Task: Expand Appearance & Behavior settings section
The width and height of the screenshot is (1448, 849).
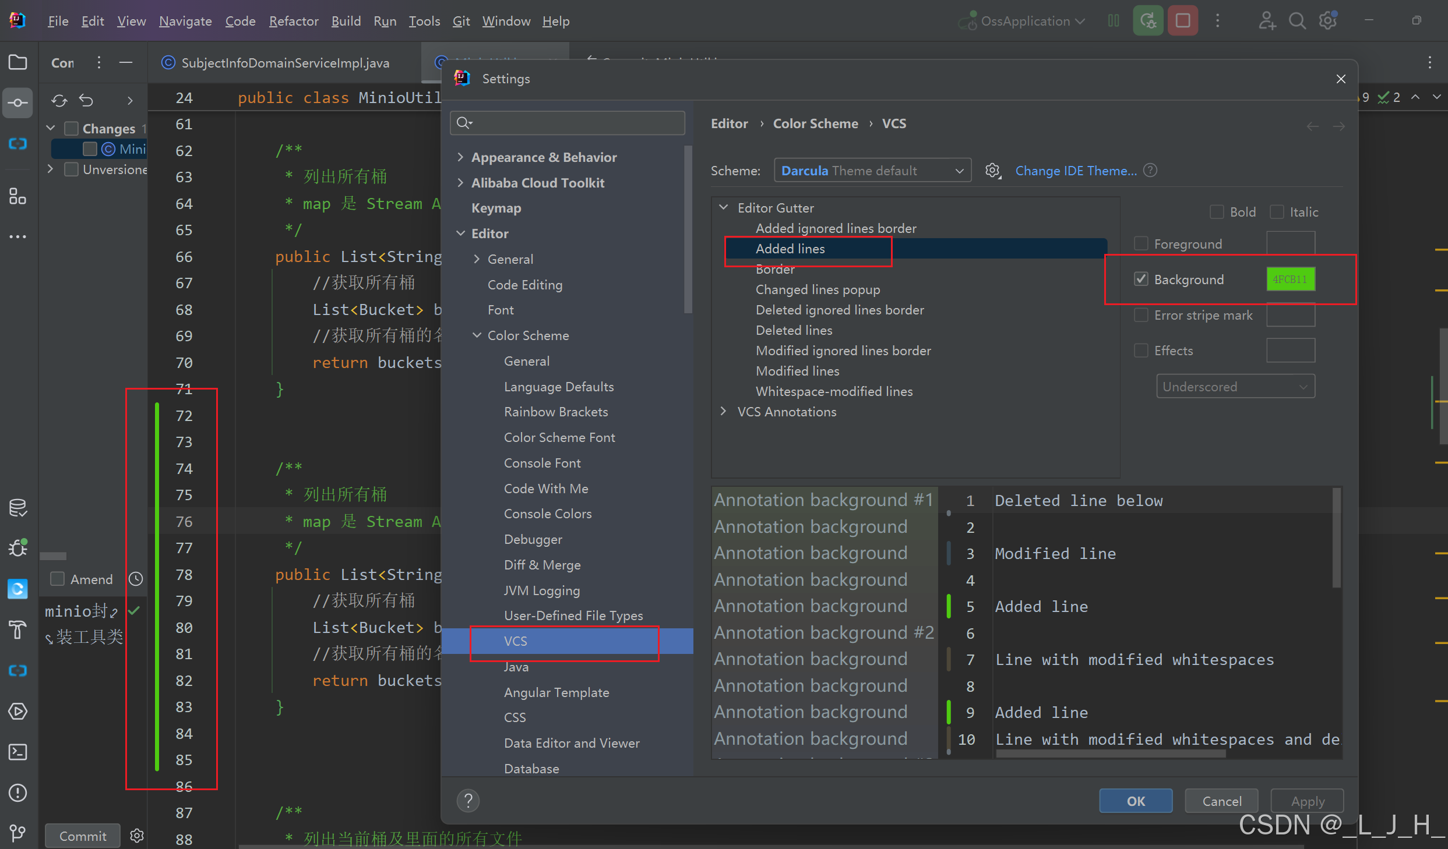Action: pos(460,157)
